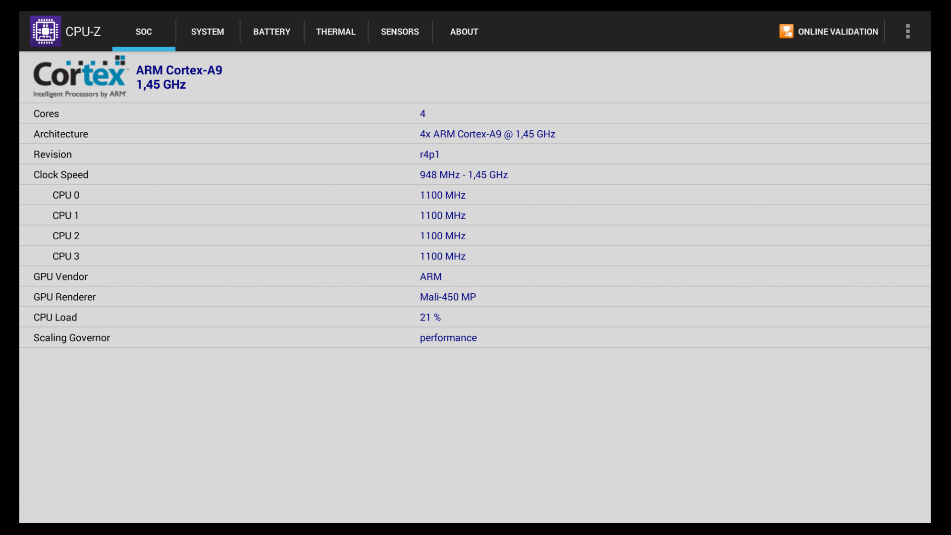Select the CPU Load row label
The height and width of the screenshot is (535, 951).
point(55,318)
